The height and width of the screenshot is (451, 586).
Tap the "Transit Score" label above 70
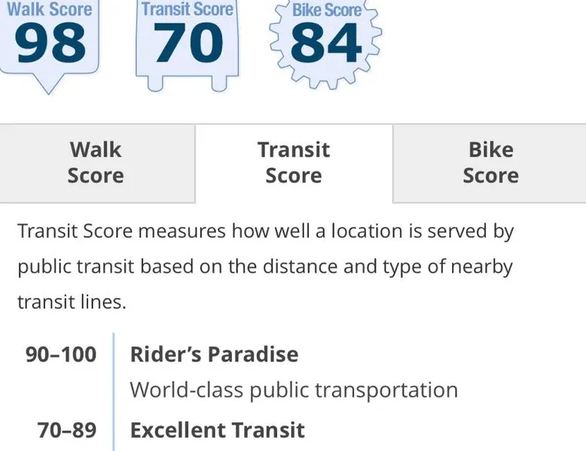click(187, 10)
